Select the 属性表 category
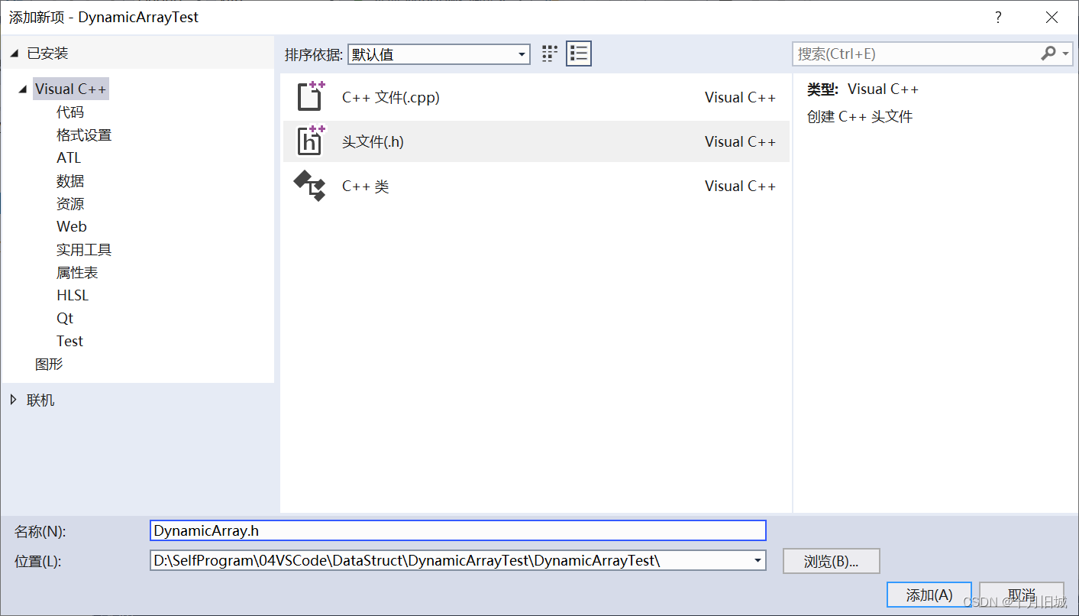This screenshot has width=1079, height=616. pos(77,273)
